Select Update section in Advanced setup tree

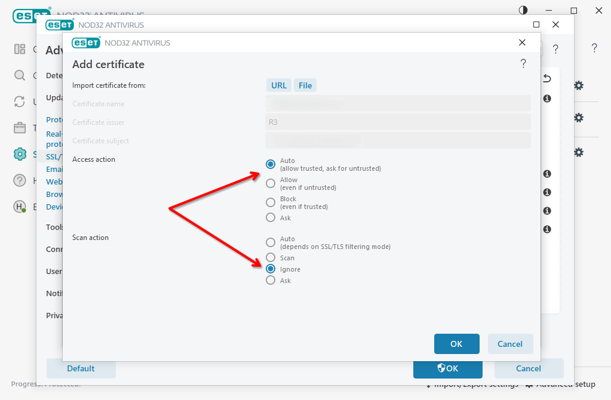pos(54,98)
